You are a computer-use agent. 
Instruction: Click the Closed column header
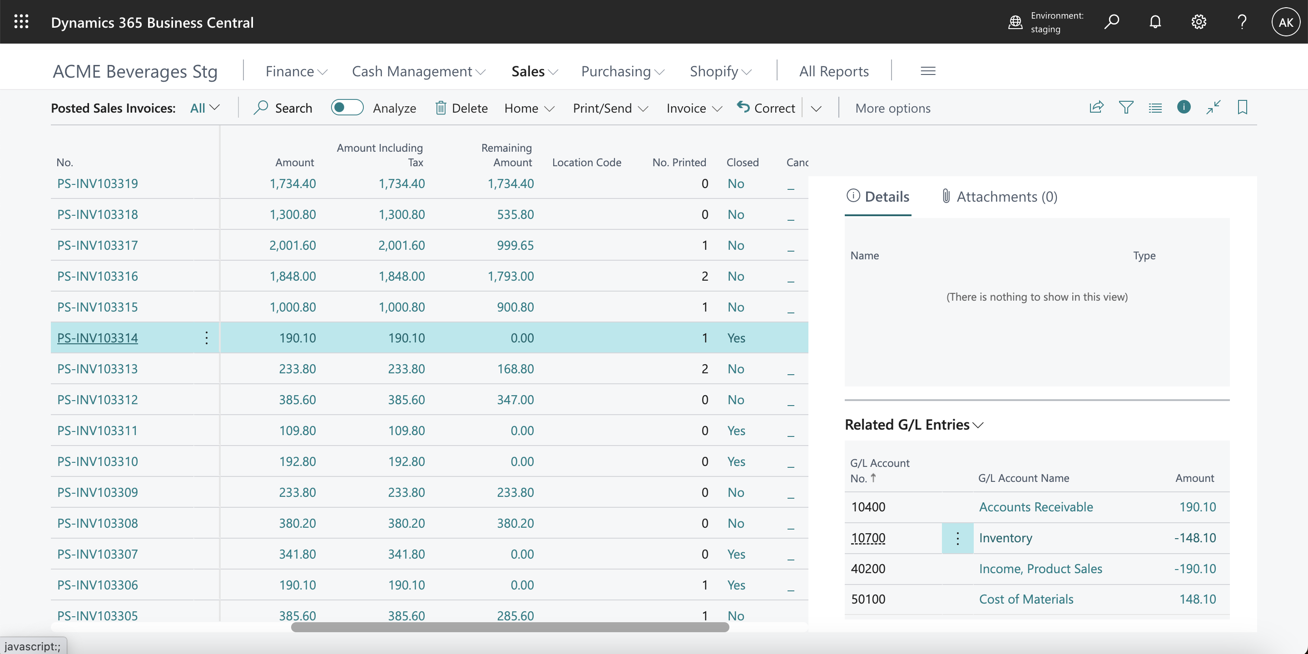pos(743,163)
